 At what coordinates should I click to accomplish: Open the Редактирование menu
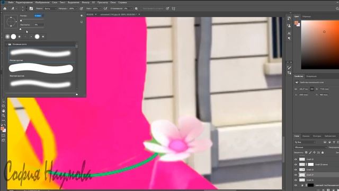point(24,2)
